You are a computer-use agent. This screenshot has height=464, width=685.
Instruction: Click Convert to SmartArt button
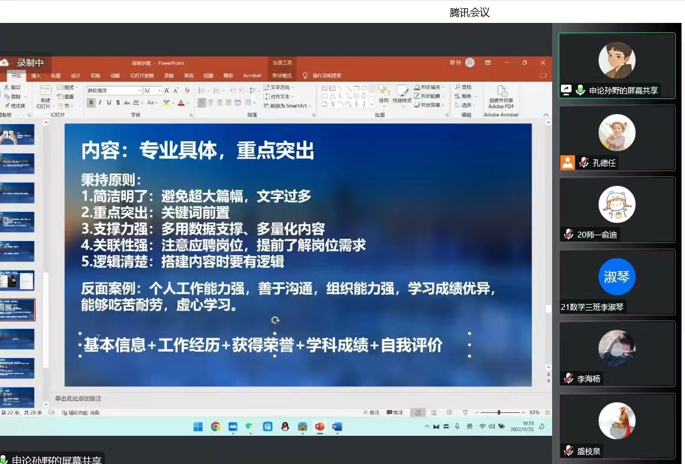pos(288,106)
